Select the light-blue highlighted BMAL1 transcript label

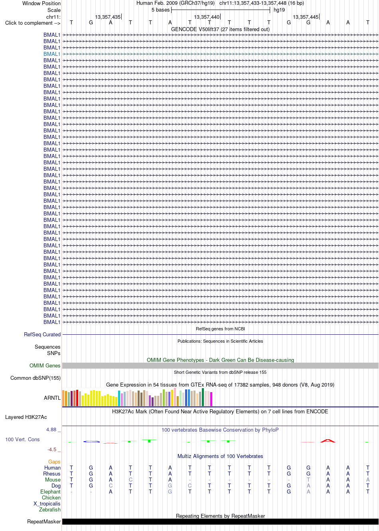pyautogui.click(x=52, y=54)
